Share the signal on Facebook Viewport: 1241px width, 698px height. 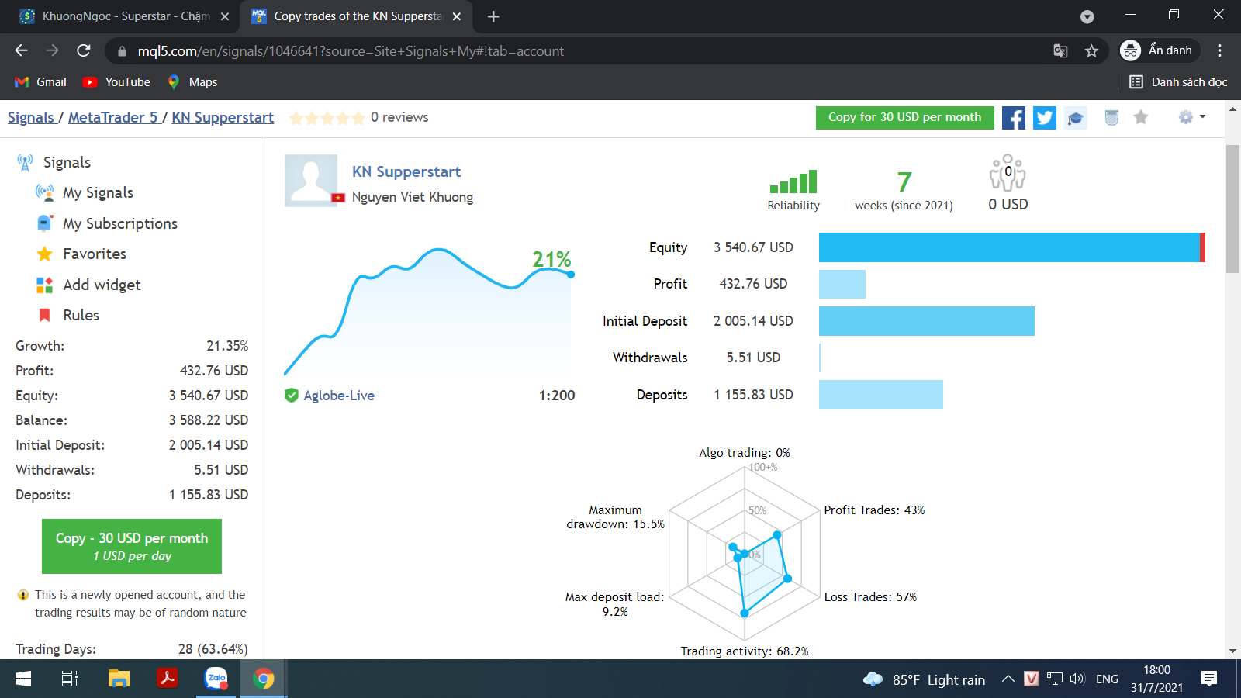1013,118
